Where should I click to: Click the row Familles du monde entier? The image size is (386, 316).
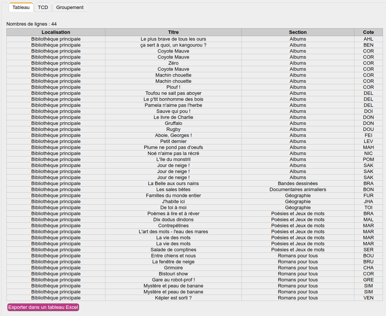tap(173, 195)
